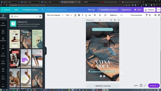161x91 pixels.
Task: Open Помощь help button
Action: (154, 86)
